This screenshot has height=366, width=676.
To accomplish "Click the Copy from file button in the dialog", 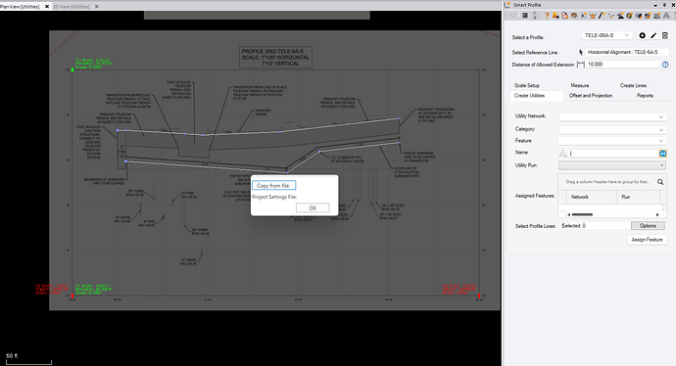I will 273,185.
